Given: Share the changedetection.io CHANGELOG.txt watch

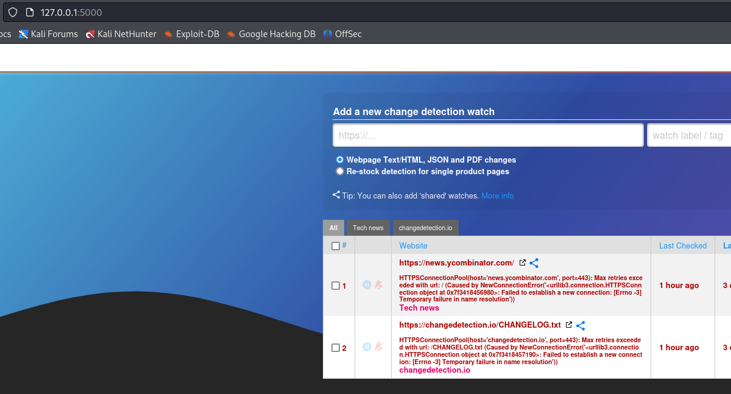Looking at the screenshot, I should point(581,326).
